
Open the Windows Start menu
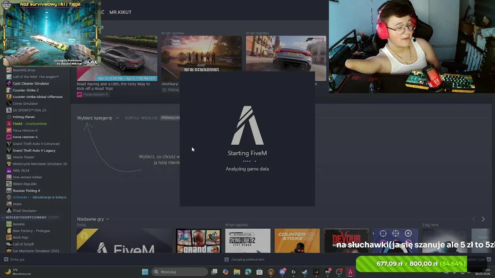145,272
